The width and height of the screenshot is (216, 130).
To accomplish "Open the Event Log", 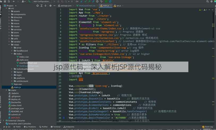I will [207, 127].
